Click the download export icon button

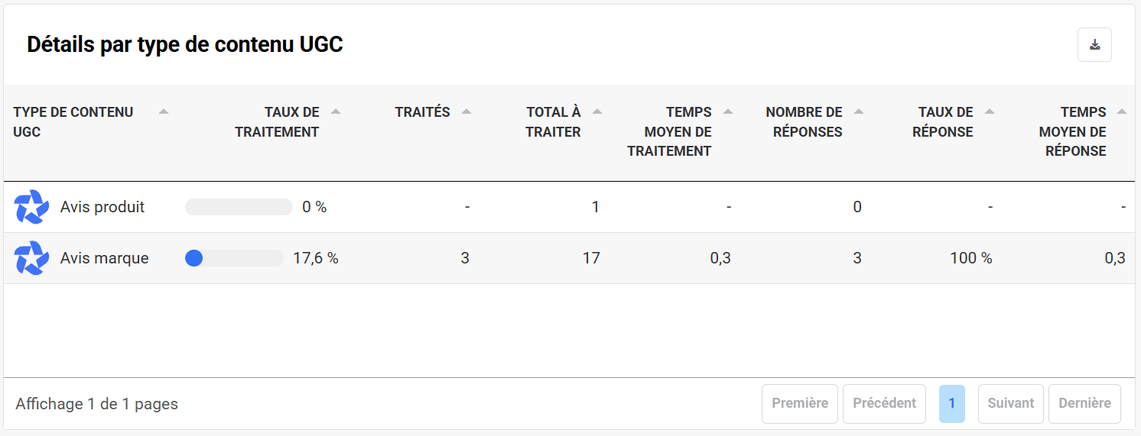(1094, 45)
